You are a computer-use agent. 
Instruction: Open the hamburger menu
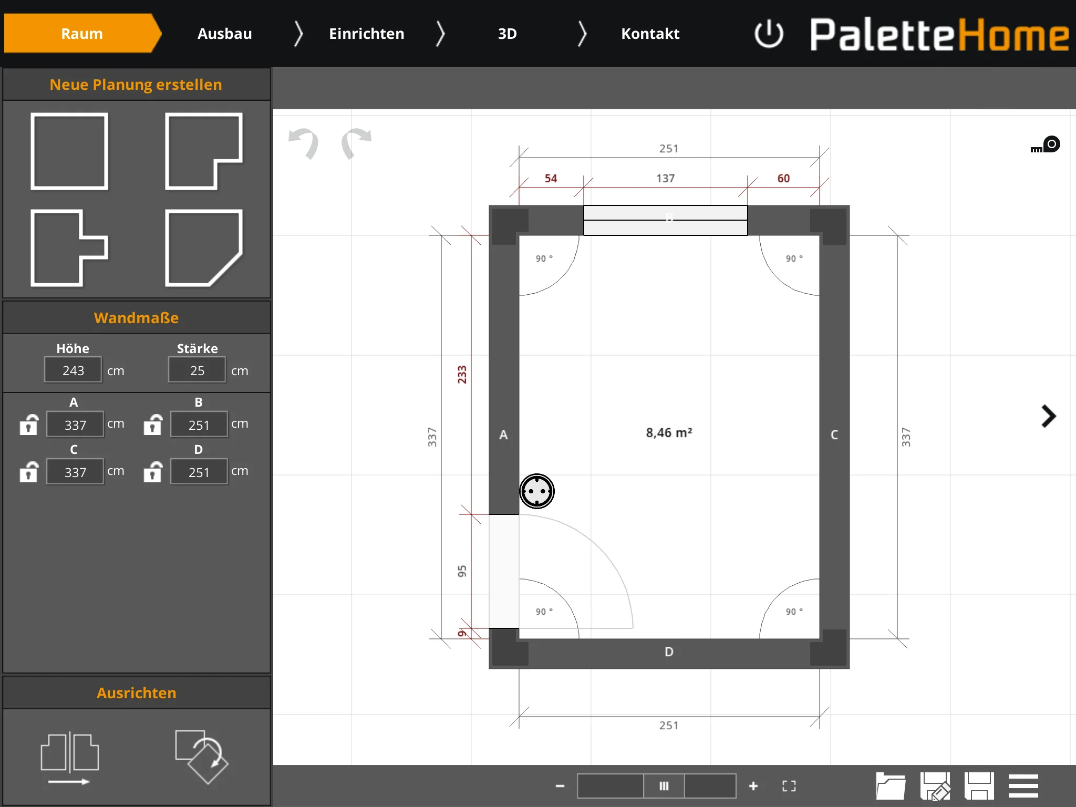1023,786
